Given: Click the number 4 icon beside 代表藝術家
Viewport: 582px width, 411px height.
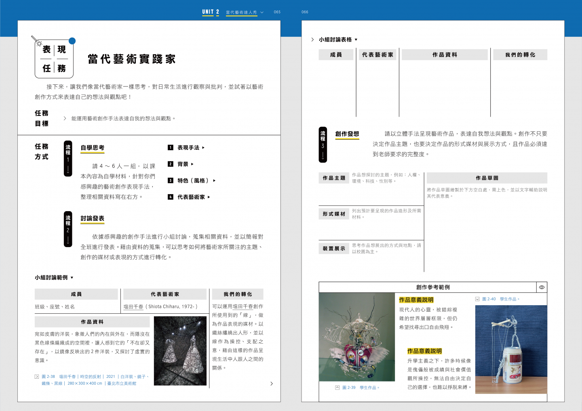Looking at the screenshot, I should pos(171,197).
